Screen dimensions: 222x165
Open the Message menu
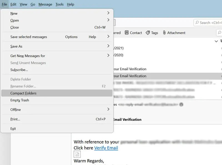coord(45,4)
